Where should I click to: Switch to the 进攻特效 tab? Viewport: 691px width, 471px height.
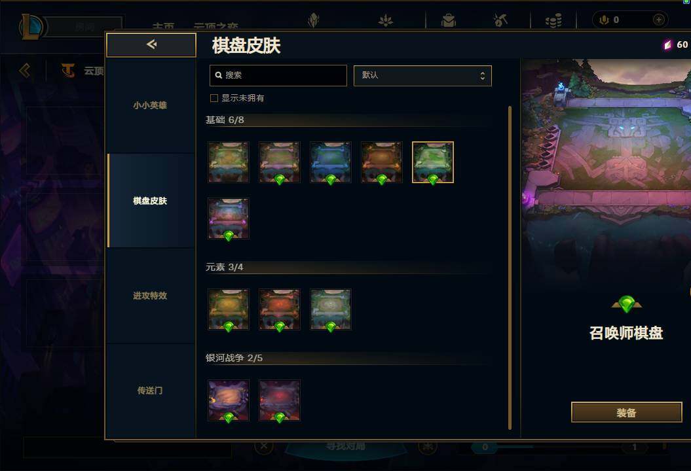150,296
